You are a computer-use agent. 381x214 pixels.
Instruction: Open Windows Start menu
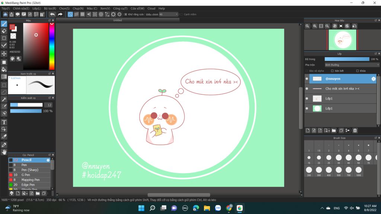click(x=141, y=208)
